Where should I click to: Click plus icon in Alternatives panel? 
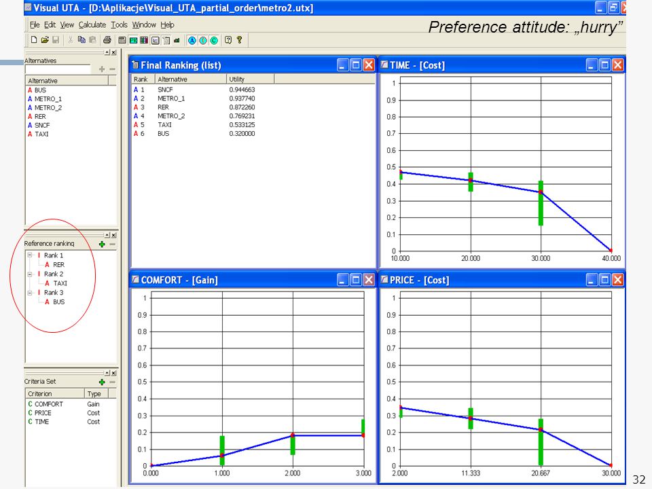tap(102, 69)
